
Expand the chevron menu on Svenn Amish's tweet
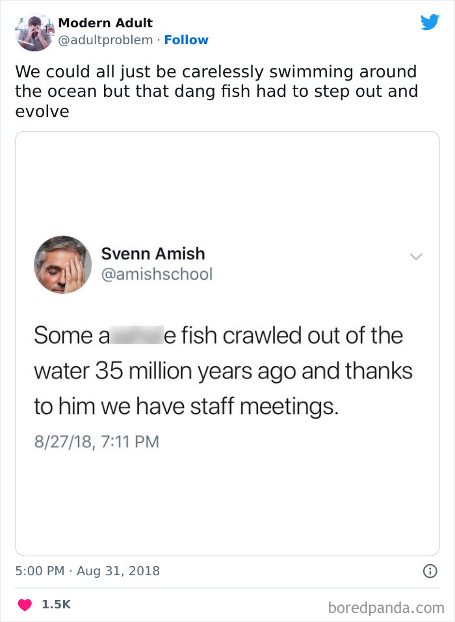coord(415,257)
